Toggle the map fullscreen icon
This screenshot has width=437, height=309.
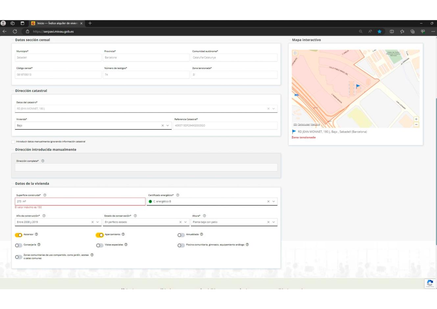[295, 53]
